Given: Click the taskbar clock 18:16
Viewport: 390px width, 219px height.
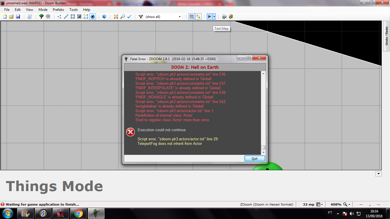Looking at the screenshot, I should tap(374, 211).
